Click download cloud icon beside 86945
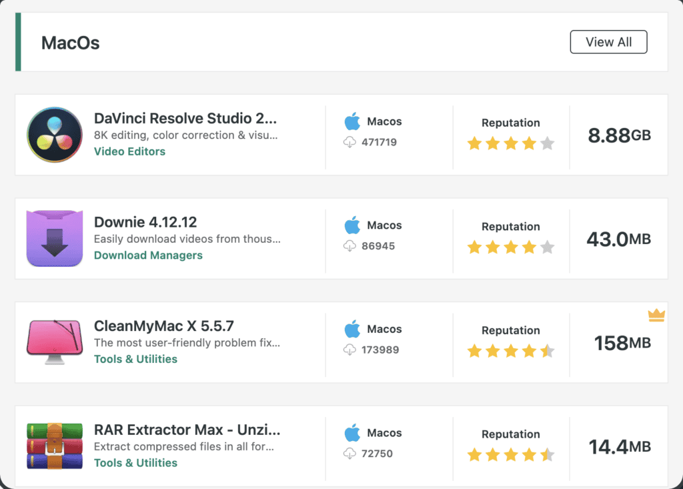683x489 pixels. tap(350, 246)
